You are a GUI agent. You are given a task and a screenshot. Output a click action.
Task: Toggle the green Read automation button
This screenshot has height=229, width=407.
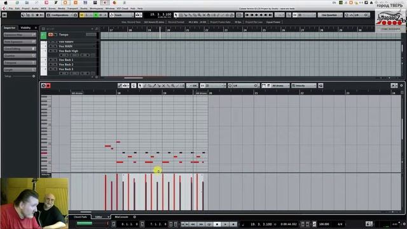tap(96, 15)
